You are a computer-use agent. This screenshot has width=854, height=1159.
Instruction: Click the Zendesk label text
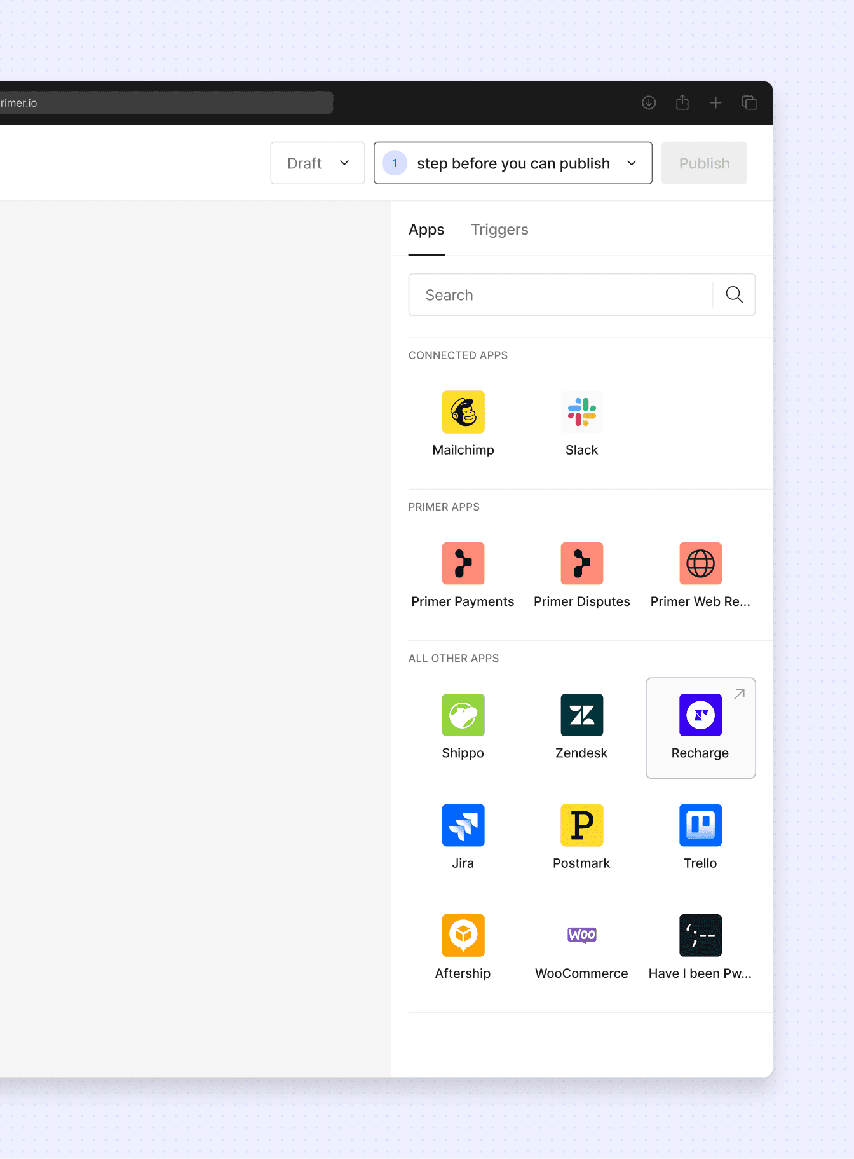581,753
